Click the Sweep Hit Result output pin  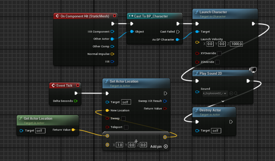165,101
